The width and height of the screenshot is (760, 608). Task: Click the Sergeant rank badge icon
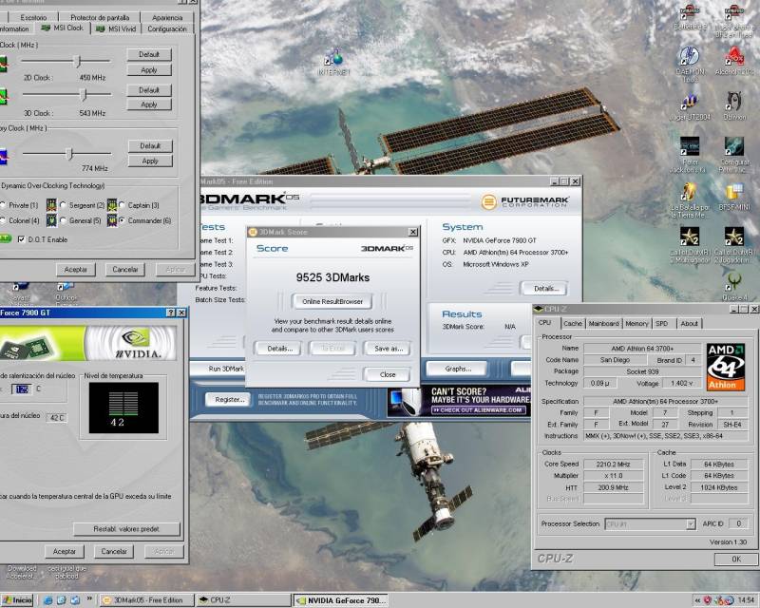coord(51,205)
